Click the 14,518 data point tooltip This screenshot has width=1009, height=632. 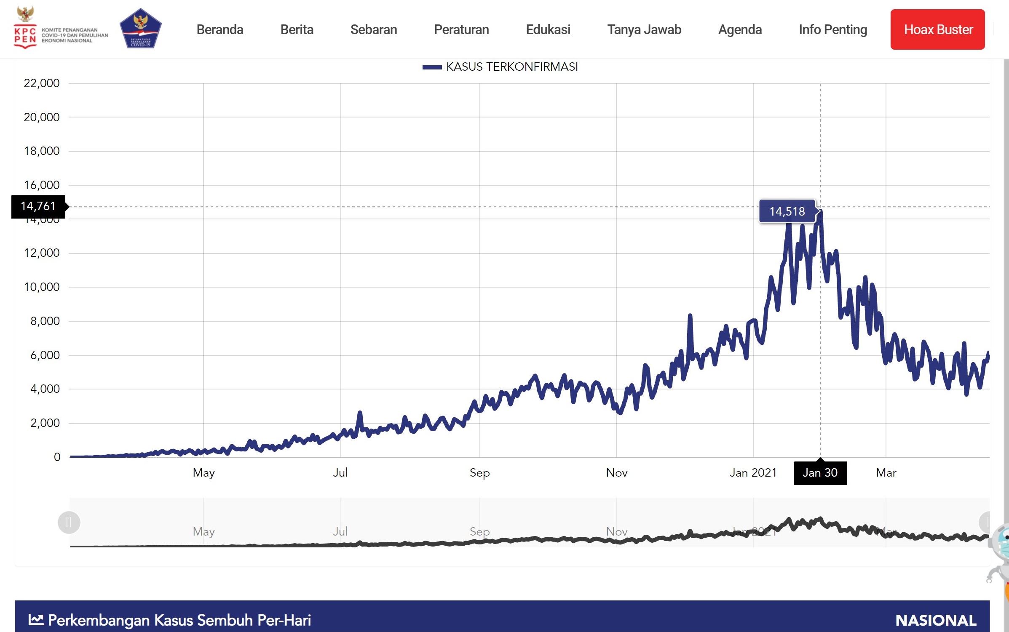[787, 211]
